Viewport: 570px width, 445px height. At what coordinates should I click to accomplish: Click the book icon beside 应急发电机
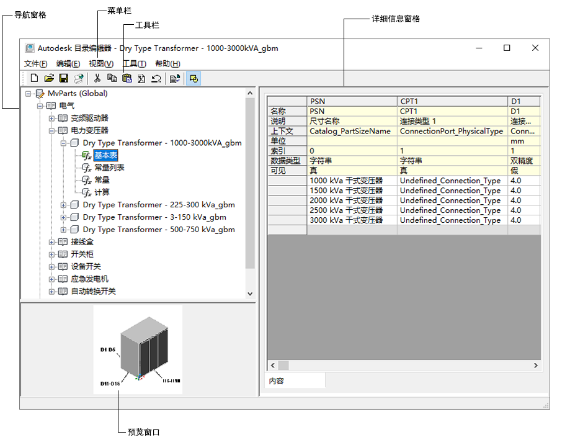[x=63, y=279]
